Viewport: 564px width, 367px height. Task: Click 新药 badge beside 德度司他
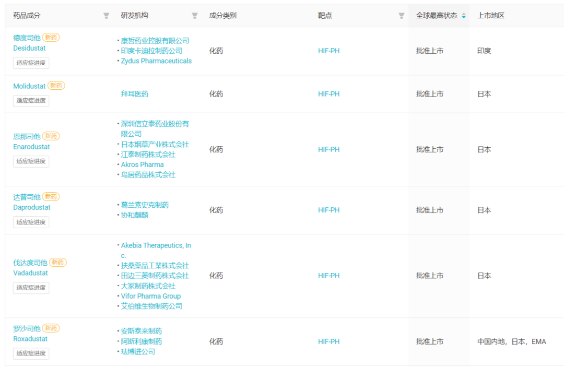coord(51,38)
